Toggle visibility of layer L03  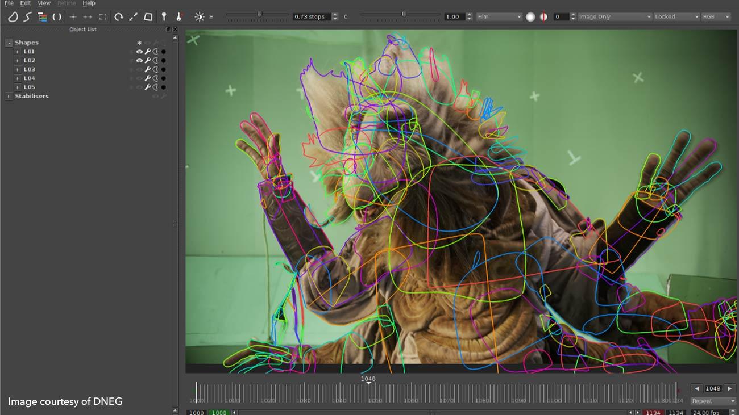click(x=139, y=69)
